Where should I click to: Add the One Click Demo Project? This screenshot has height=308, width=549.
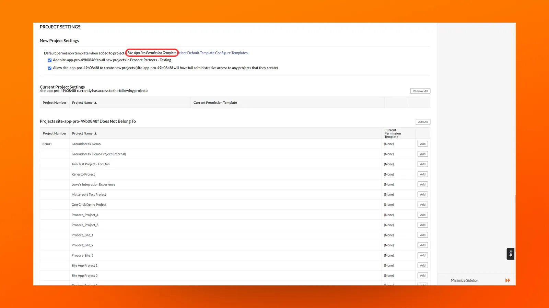422,204
